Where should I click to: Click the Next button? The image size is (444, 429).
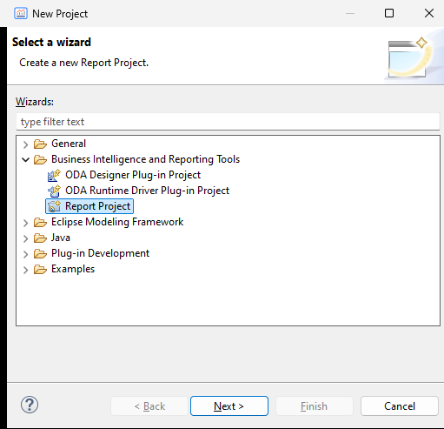pos(229,406)
